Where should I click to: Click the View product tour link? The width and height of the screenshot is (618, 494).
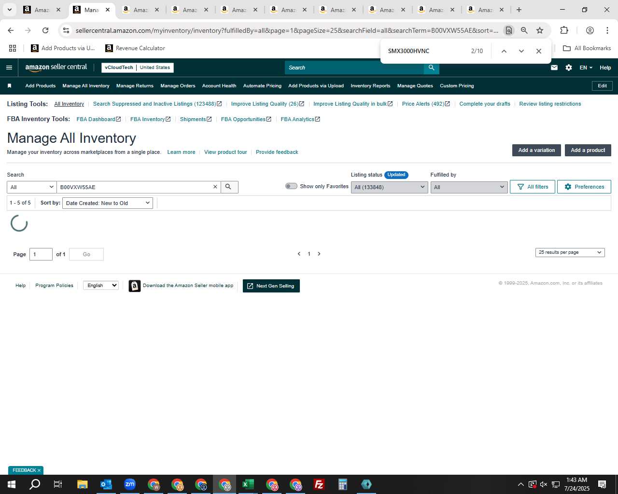point(225,152)
